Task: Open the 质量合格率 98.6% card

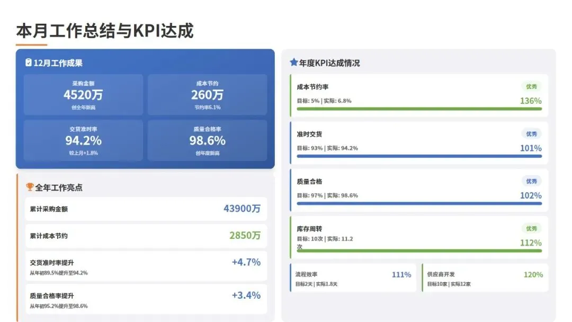Action: point(207,140)
